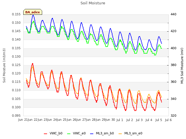This screenshot has width=186, height=139.
Task: Click the blue ML3_sm_b0 legend swatch
Action: coord(92,134)
